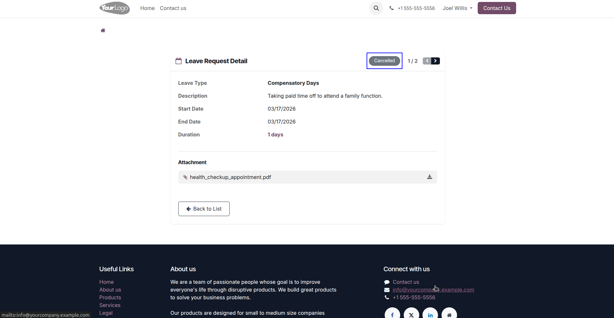Go to next leave request arrow

pyautogui.click(x=435, y=61)
